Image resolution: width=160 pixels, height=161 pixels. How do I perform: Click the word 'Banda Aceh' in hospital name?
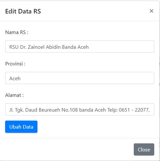coord(75,47)
